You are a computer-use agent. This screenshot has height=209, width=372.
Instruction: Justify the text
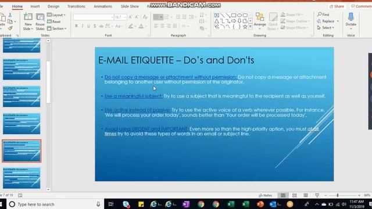(x=175, y=26)
